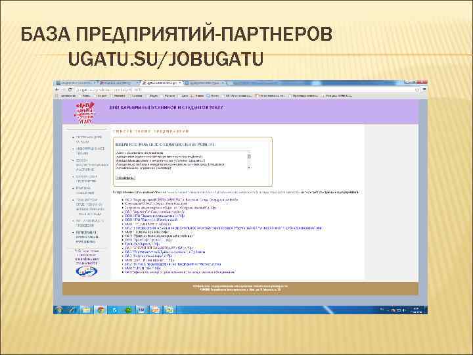The image size is (473, 355).
Task: Click the Показать button under the list
Action: (125, 177)
